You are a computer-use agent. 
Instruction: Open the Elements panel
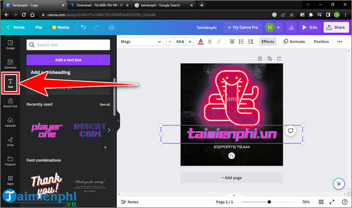point(11,64)
